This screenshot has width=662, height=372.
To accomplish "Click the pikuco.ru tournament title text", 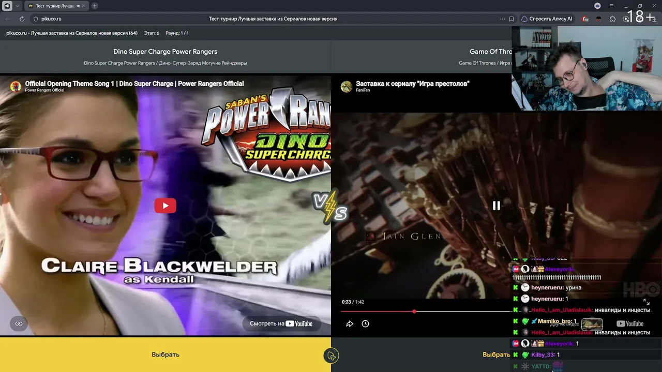I will pyautogui.click(x=72, y=33).
